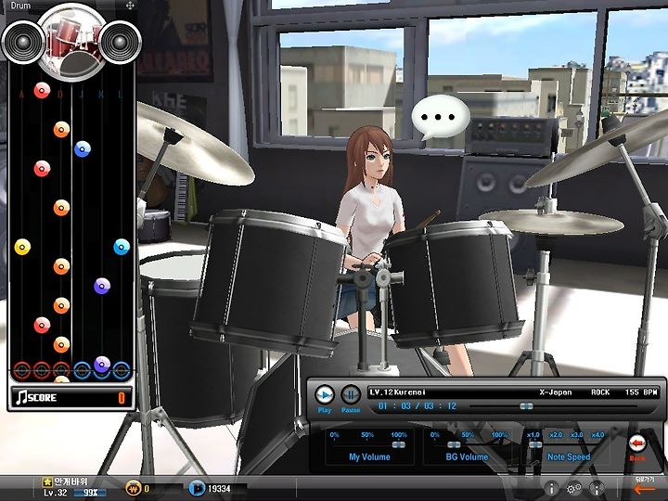Viewport: 668px width, 501px height.
Task: Click the red Back arrow button
Action: pyautogui.click(x=637, y=443)
